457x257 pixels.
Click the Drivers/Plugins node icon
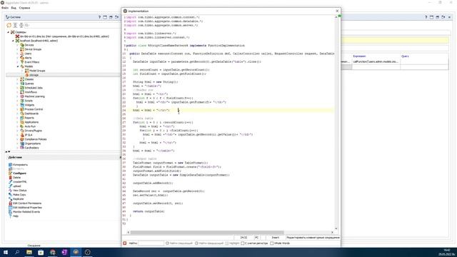tap(22, 131)
